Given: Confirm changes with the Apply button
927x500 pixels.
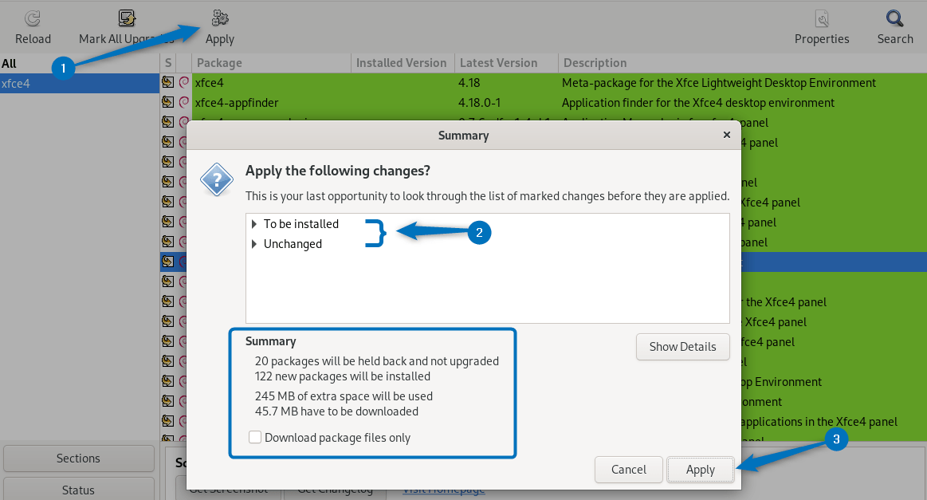Looking at the screenshot, I should click(x=700, y=470).
